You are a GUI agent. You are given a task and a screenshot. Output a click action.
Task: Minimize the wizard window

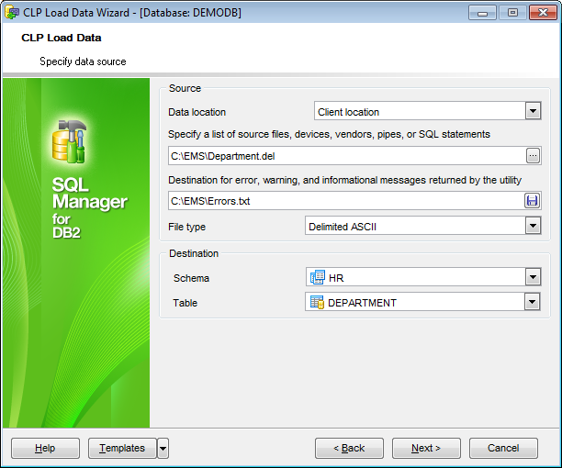[x=482, y=13]
